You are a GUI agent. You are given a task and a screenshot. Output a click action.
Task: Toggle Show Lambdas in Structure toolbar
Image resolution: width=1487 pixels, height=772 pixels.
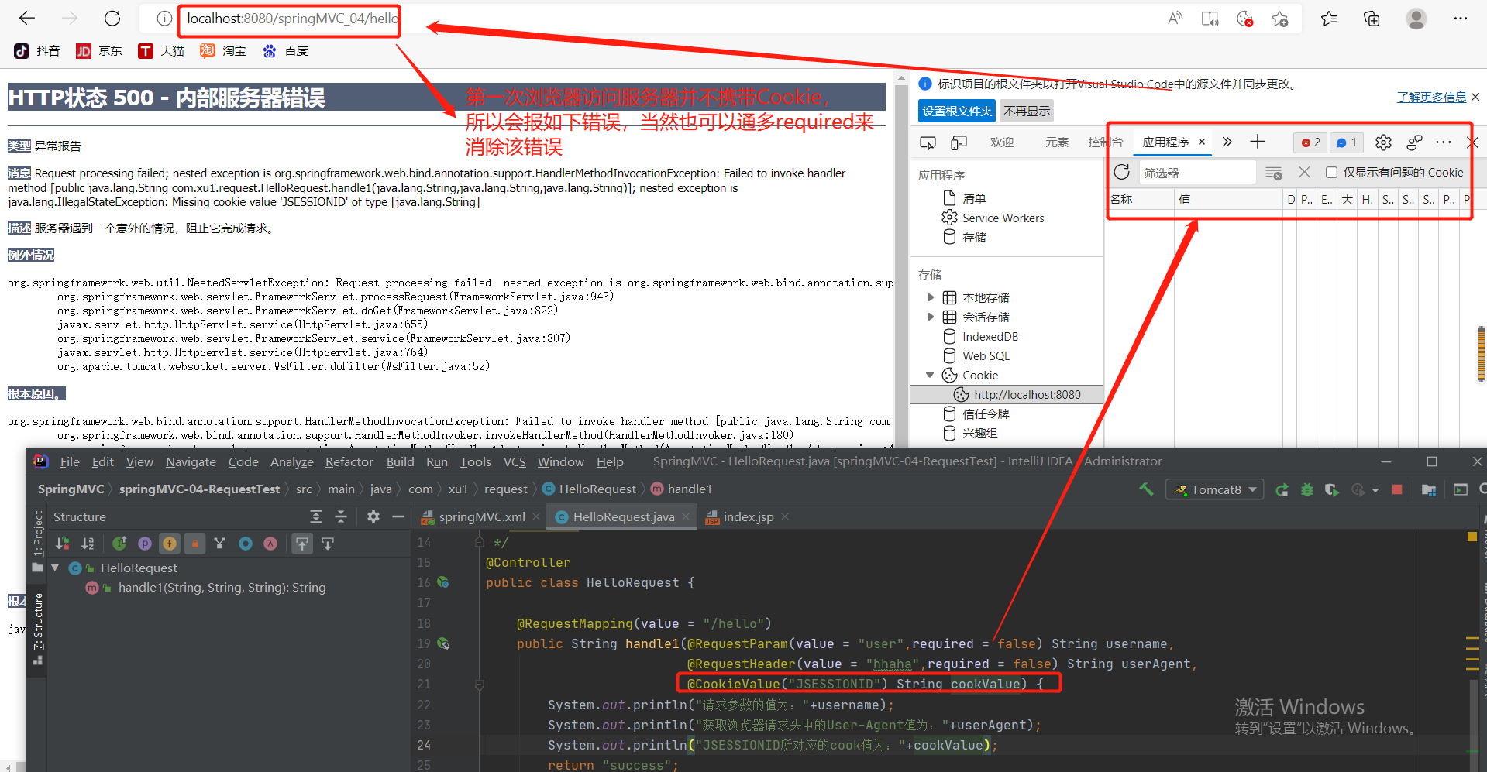(x=270, y=544)
